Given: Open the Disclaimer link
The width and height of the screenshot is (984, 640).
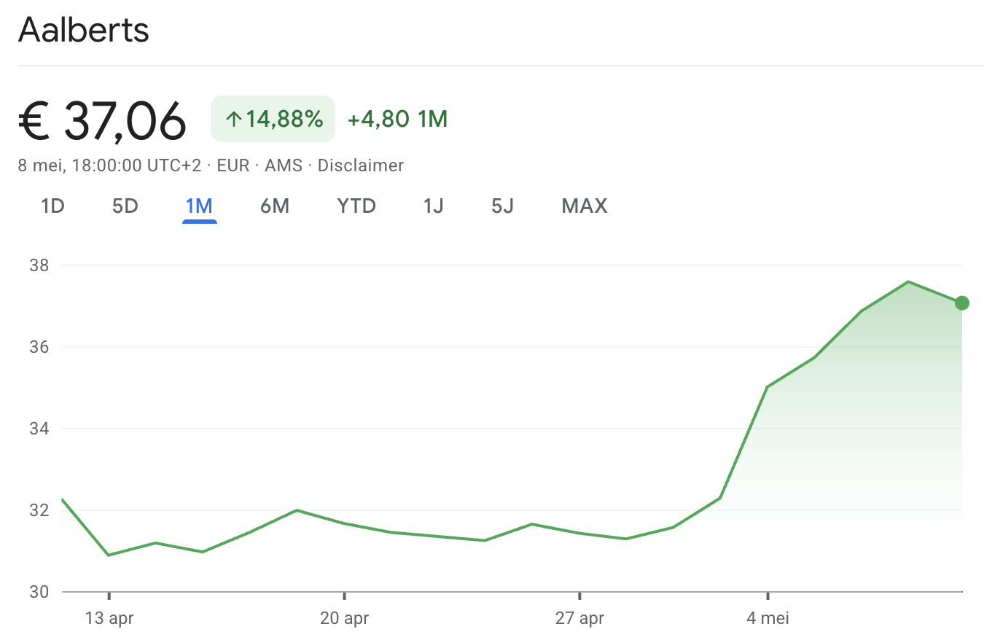Looking at the screenshot, I should 361,165.
